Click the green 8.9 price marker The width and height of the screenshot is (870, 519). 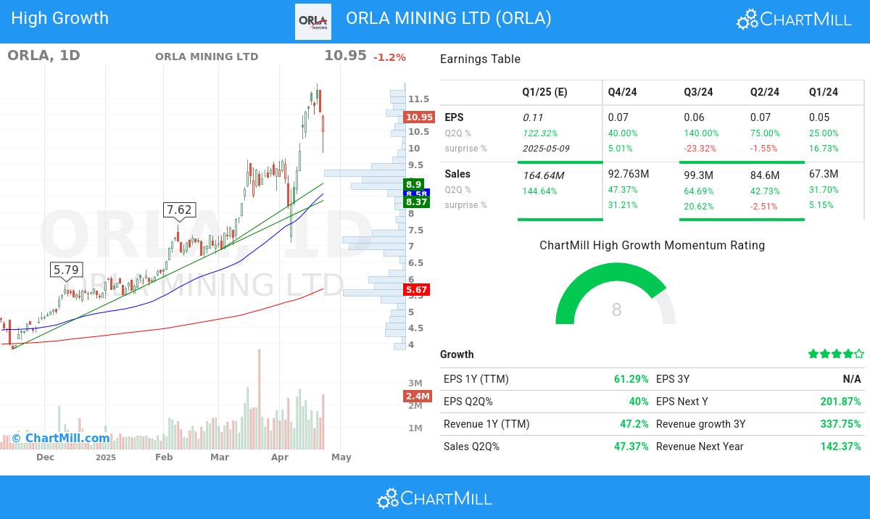(414, 185)
